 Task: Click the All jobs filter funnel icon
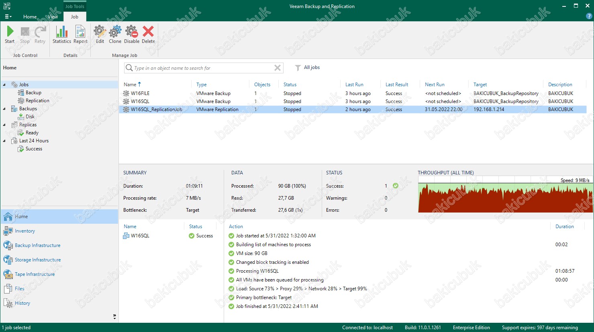click(x=298, y=68)
